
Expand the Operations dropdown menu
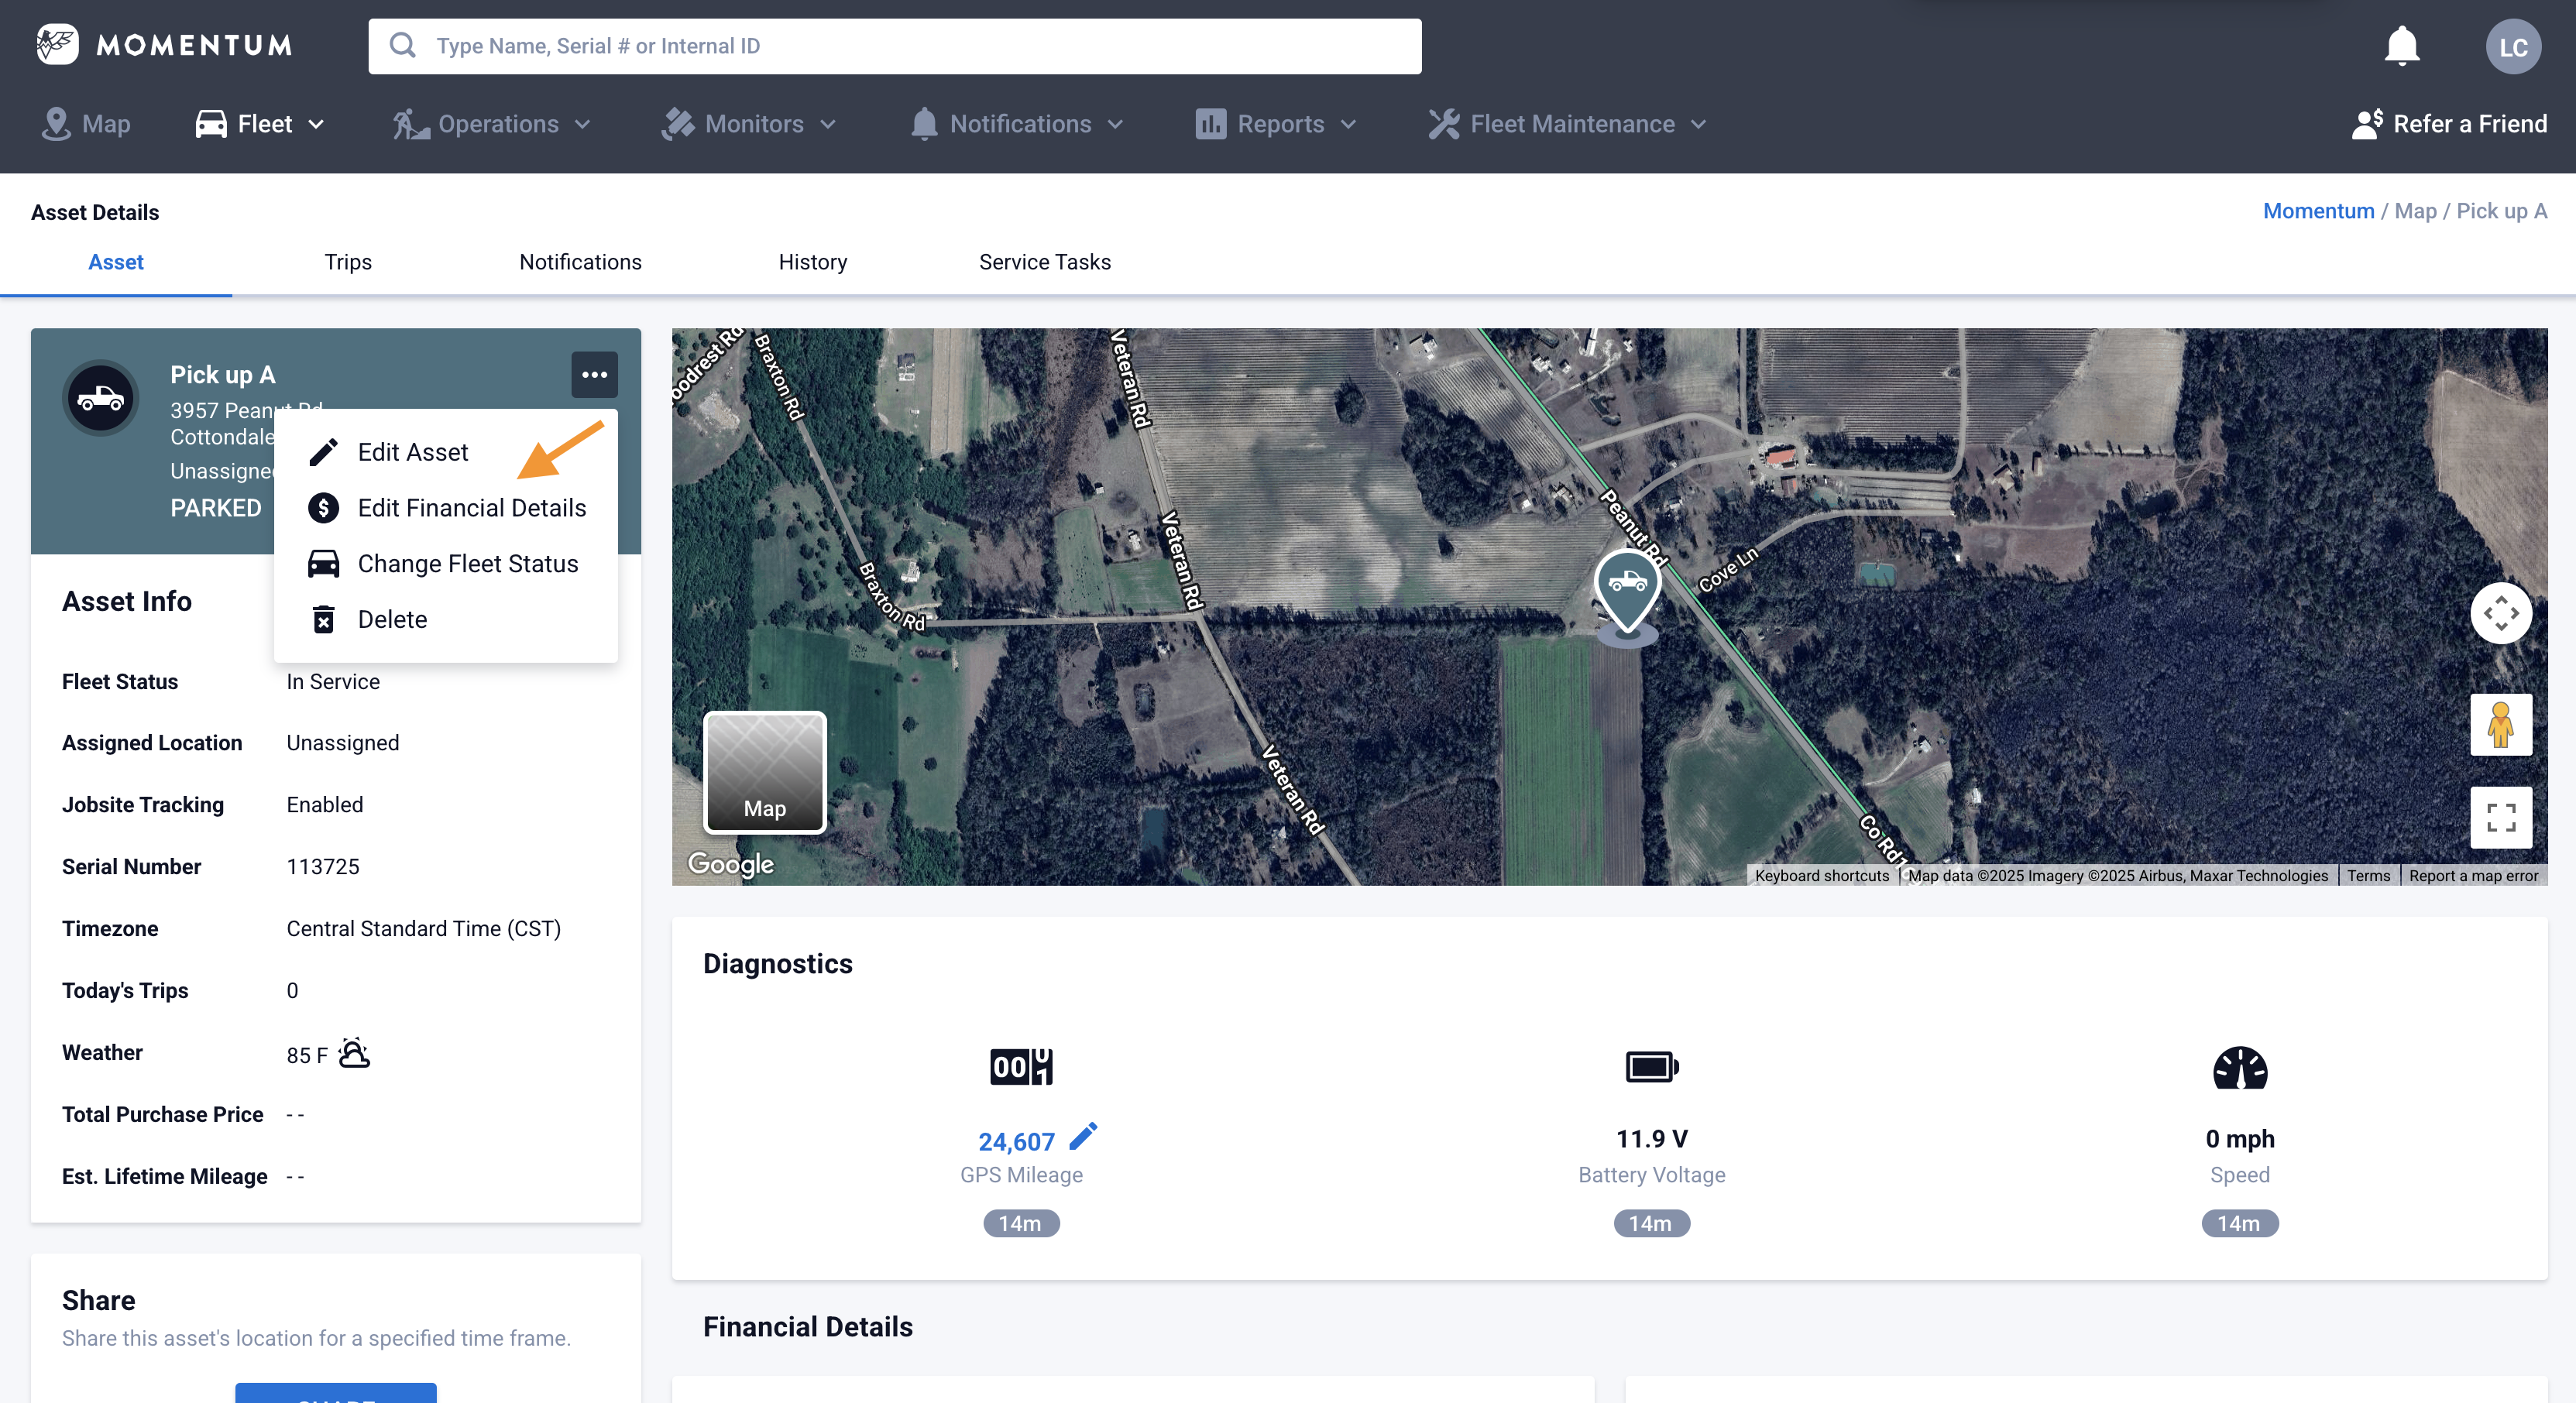point(494,124)
